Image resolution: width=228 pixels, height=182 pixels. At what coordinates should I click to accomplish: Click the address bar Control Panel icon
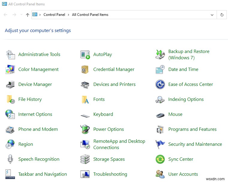coord(35,14)
